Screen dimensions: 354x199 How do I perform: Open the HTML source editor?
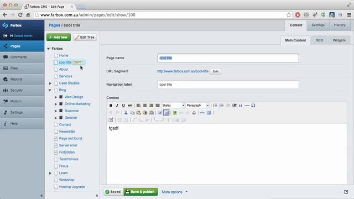click(x=202, y=113)
